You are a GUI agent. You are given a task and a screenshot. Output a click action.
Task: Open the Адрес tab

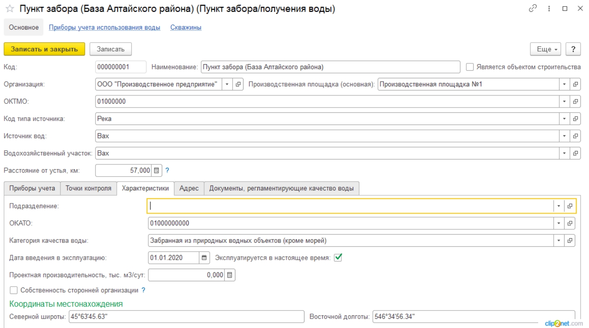tap(189, 188)
